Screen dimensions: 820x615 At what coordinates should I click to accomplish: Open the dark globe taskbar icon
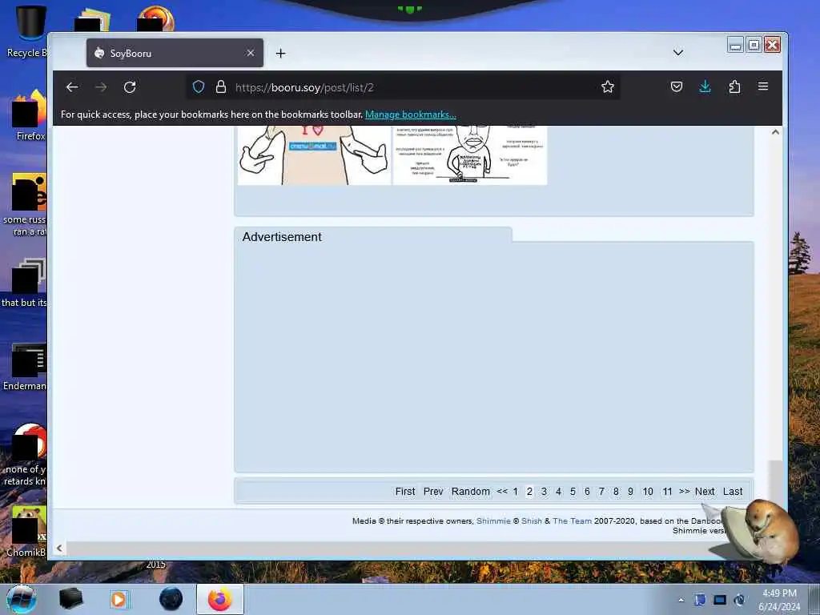coord(171,599)
